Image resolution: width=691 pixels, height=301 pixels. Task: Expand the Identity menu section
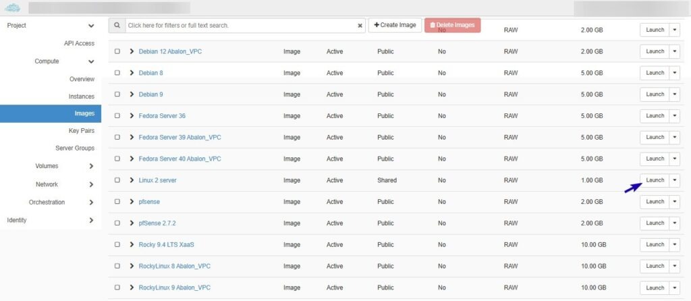tap(91, 220)
